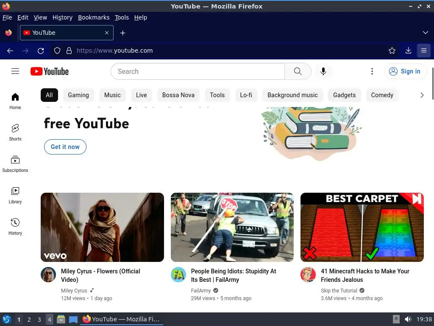Go to Home in the sidebar
This screenshot has height=326, width=434.
(x=15, y=101)
